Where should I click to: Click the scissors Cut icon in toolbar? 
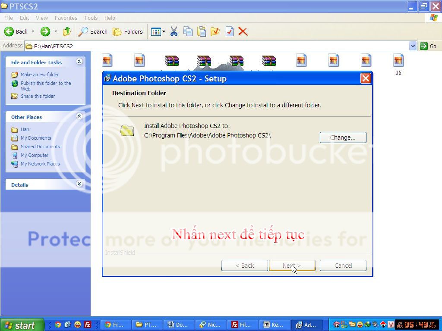(x=174, y=31)
